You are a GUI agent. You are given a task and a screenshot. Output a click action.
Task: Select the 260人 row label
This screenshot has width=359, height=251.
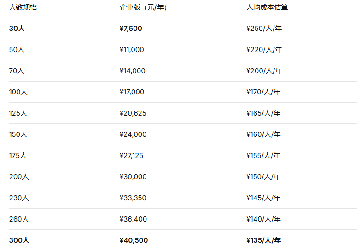19,219
